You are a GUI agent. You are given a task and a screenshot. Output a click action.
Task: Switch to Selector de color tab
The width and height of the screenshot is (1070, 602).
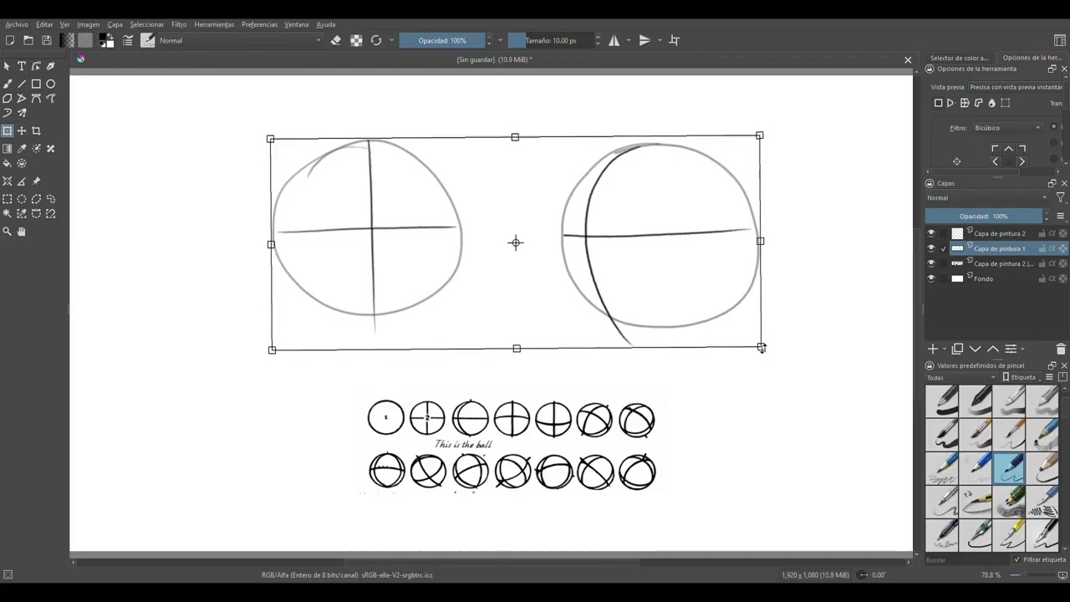pyautogui.click(x=959, y=58)
